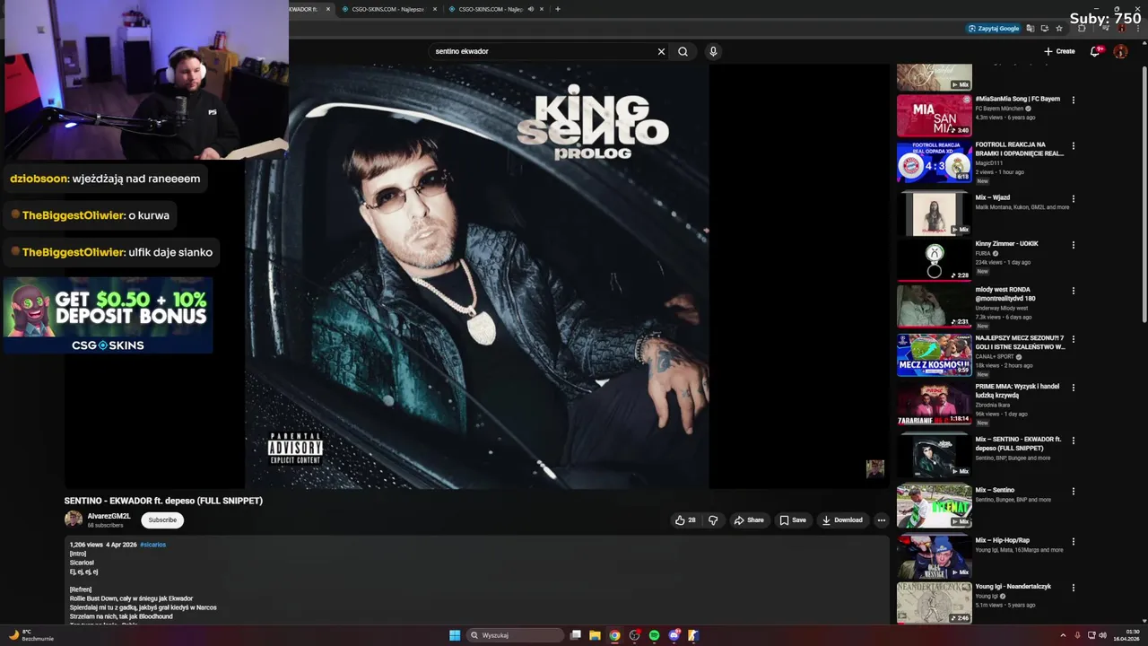1148x646 pixels.
Task: Click Mix – SENTINO - EKWADOR title
Action: [1018, 443]
